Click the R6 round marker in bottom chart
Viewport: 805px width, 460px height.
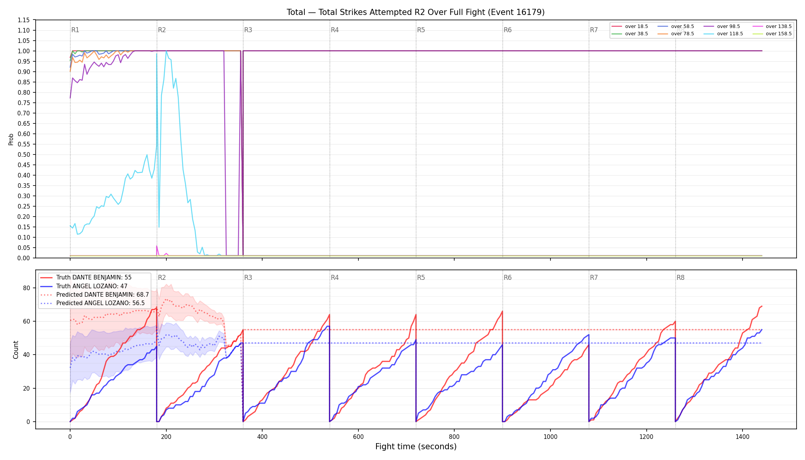click(508, 278)
